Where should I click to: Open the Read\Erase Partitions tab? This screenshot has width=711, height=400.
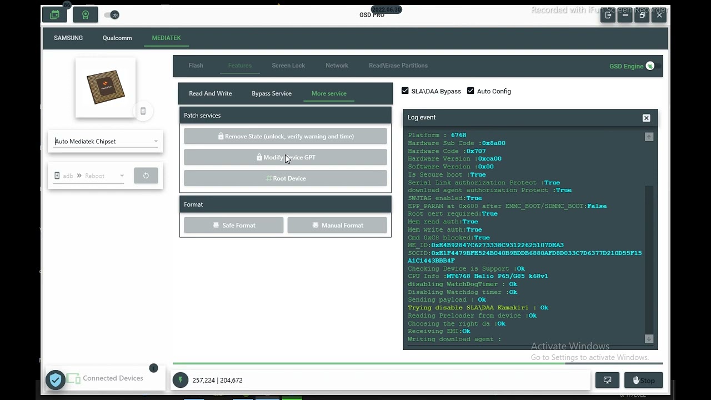[x=398, y=66]
